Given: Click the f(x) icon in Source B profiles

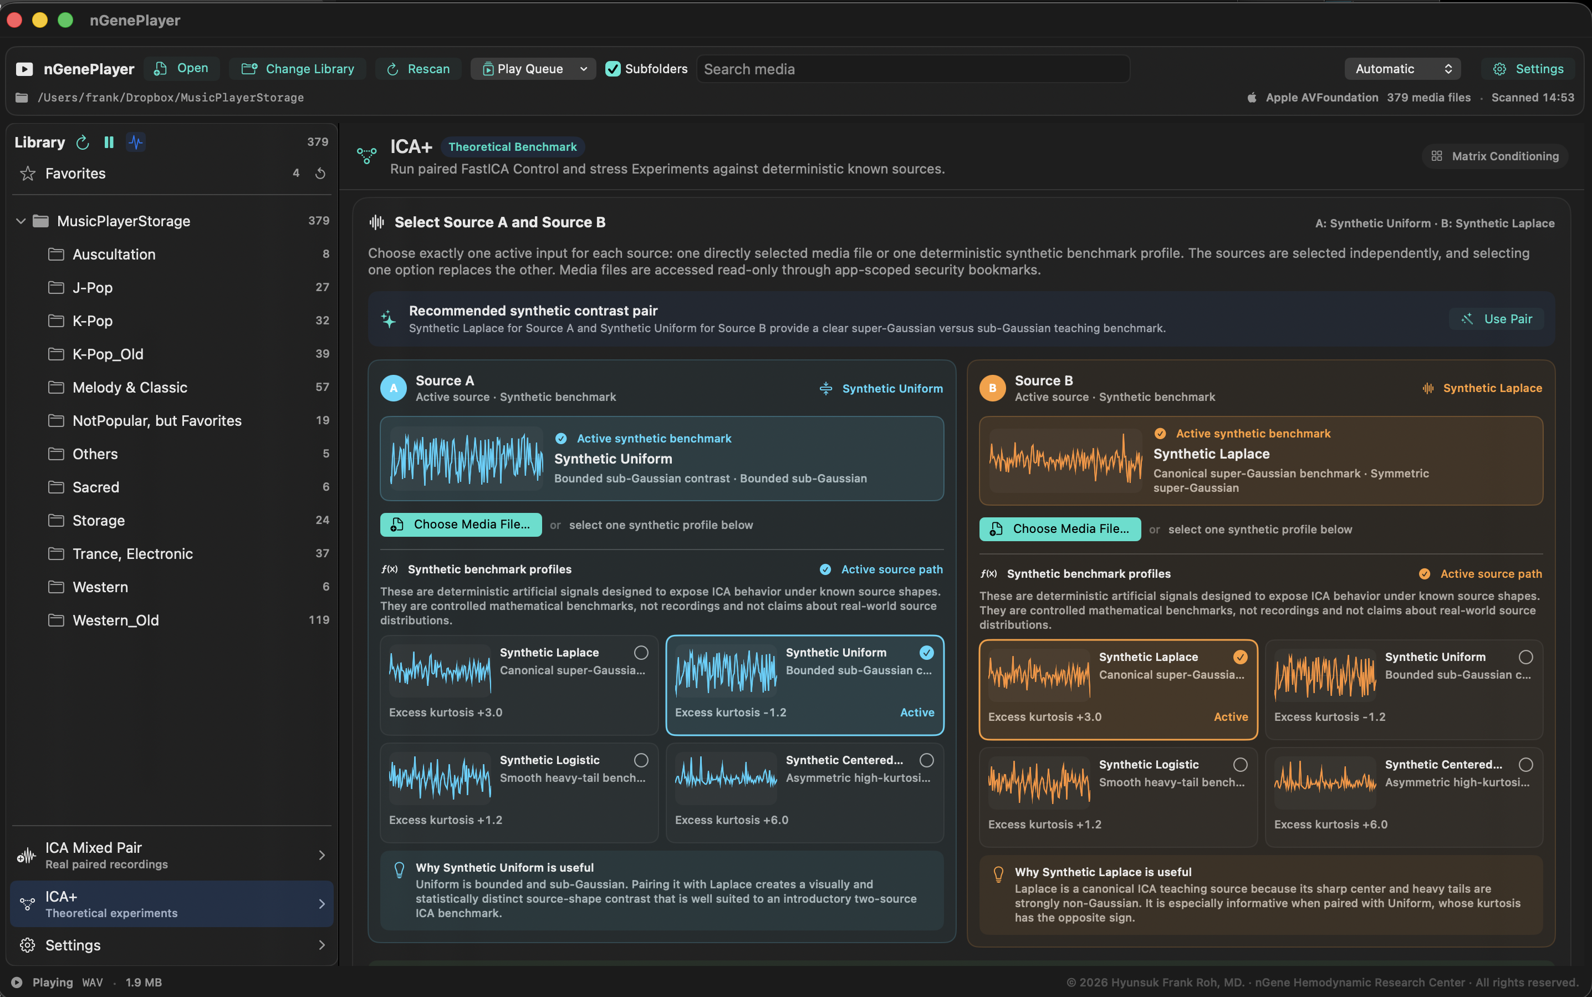Looking at the screenshot, I should click(x=989, y=574).
